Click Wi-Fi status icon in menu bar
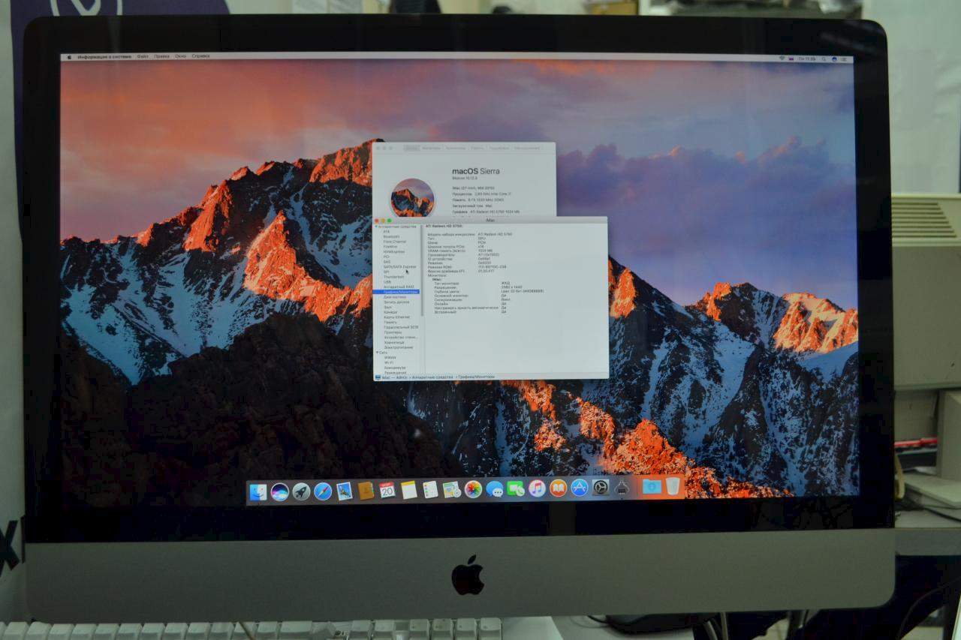Viewport: 961px width, 640px height. click(781, 59)
